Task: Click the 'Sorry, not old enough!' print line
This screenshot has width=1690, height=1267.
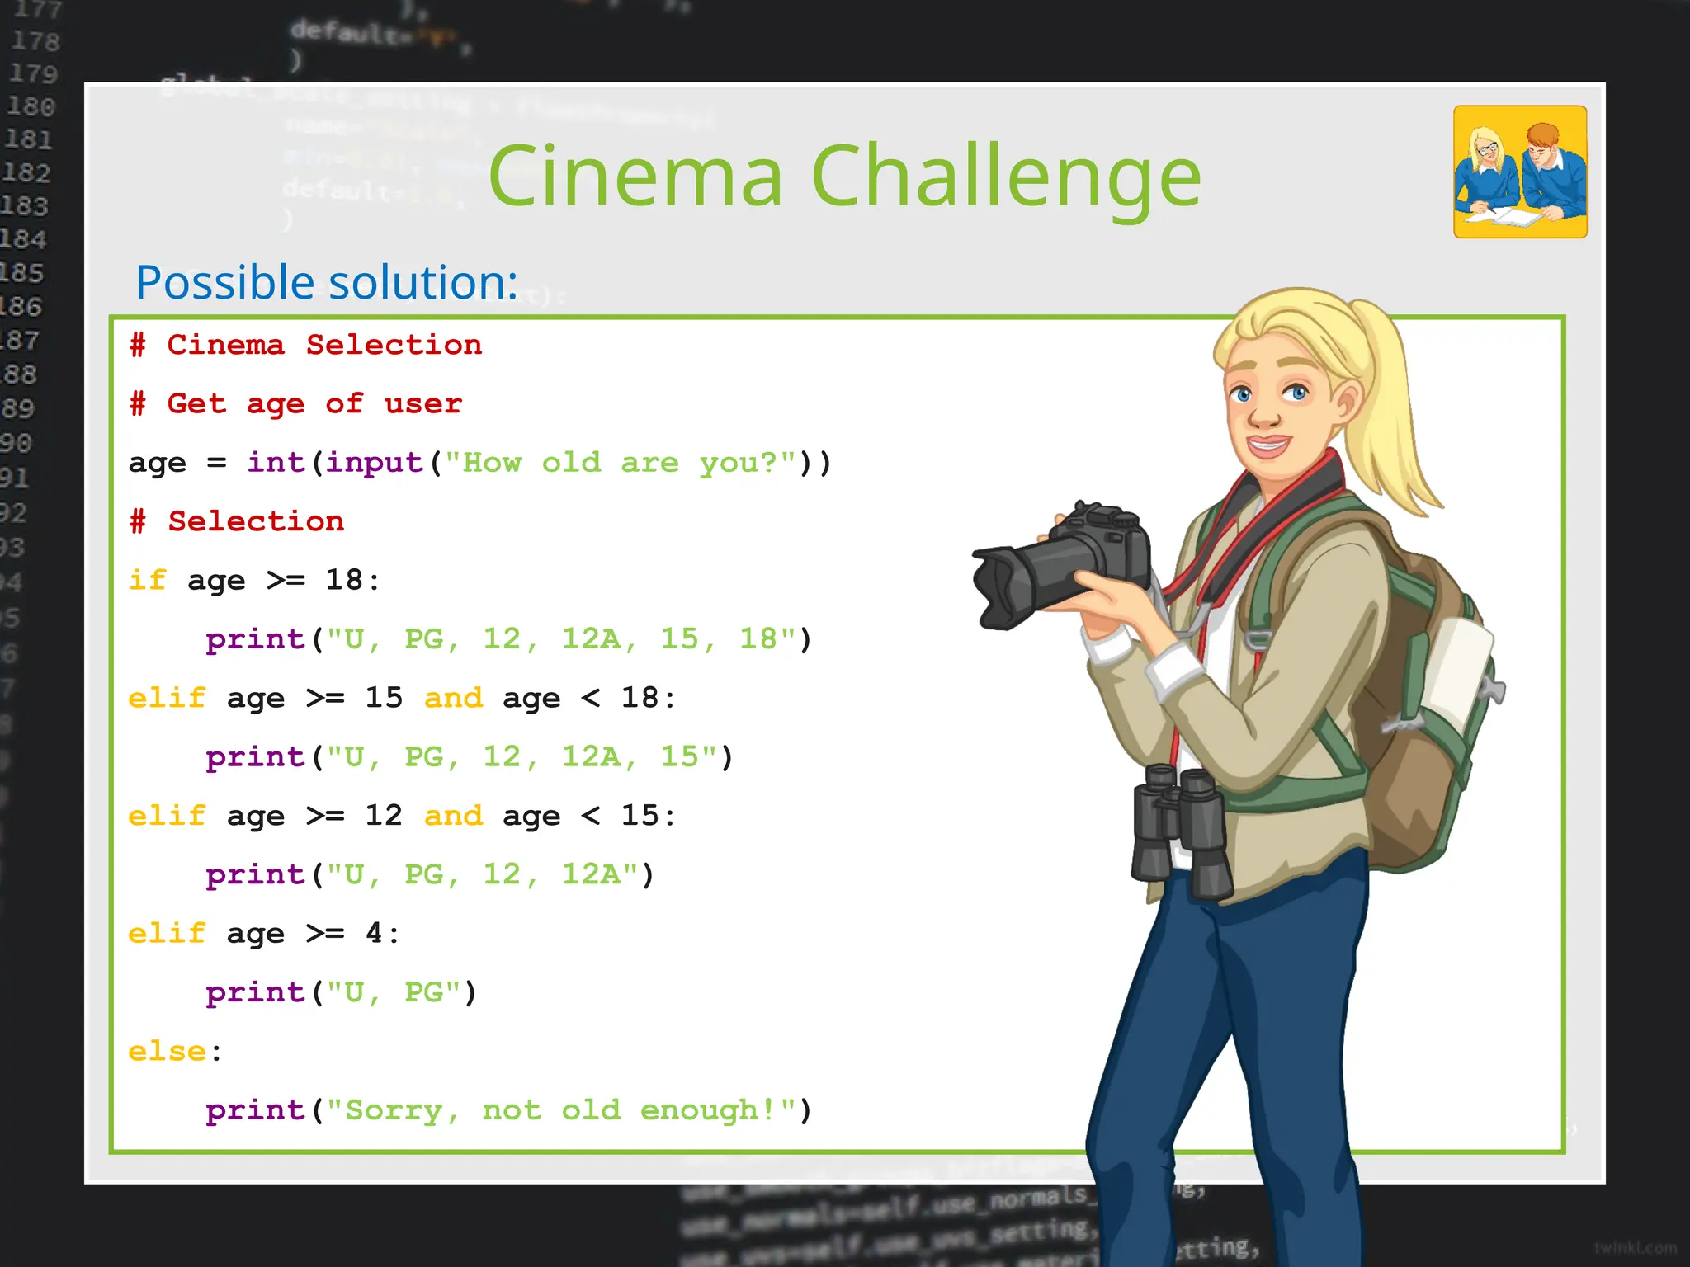Action: pyautogui.click(x=509, y=1111)
